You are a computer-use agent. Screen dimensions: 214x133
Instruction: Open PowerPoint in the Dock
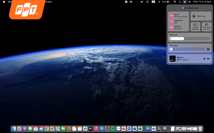click(124, 128)
